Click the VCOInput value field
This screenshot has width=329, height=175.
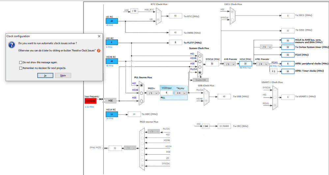(x=167, y=93)
